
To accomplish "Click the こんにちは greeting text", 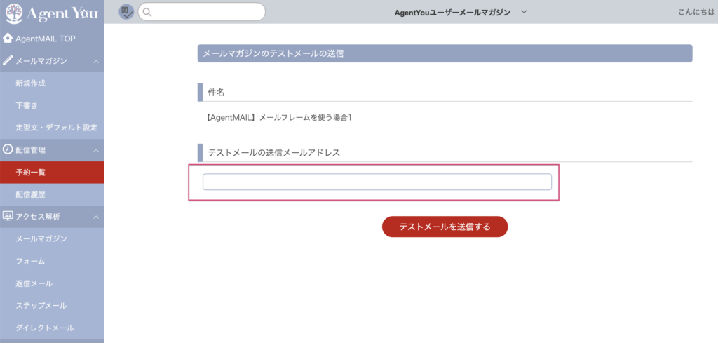I will [x=698, y=12].
